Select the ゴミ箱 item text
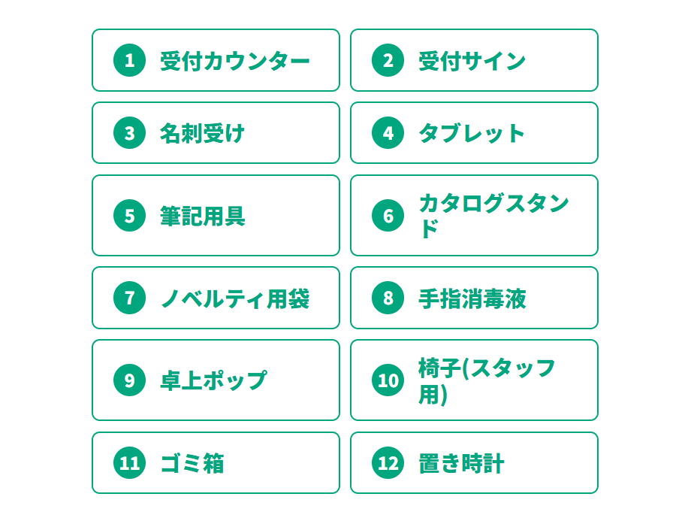Viewport: 697px width, 524px height. (x=192, y=463)
